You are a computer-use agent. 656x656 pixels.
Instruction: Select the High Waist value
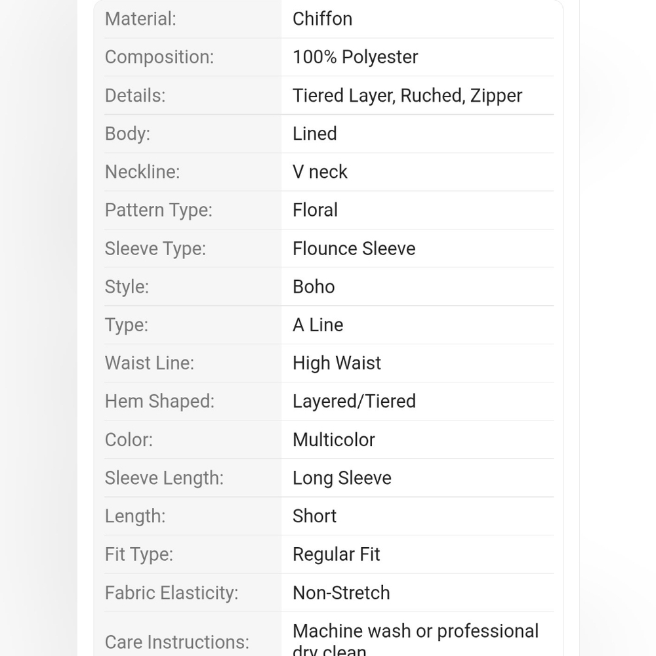pos(337,363)
